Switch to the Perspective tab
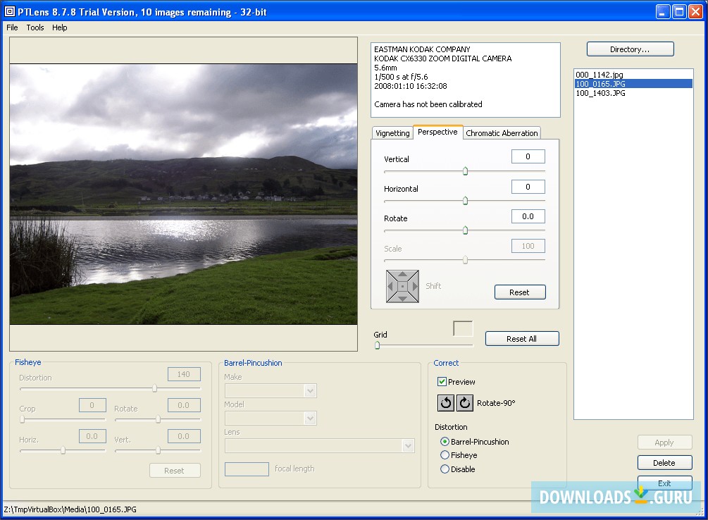708x520 pixels. pyautogui.click(x=437, y=132)
